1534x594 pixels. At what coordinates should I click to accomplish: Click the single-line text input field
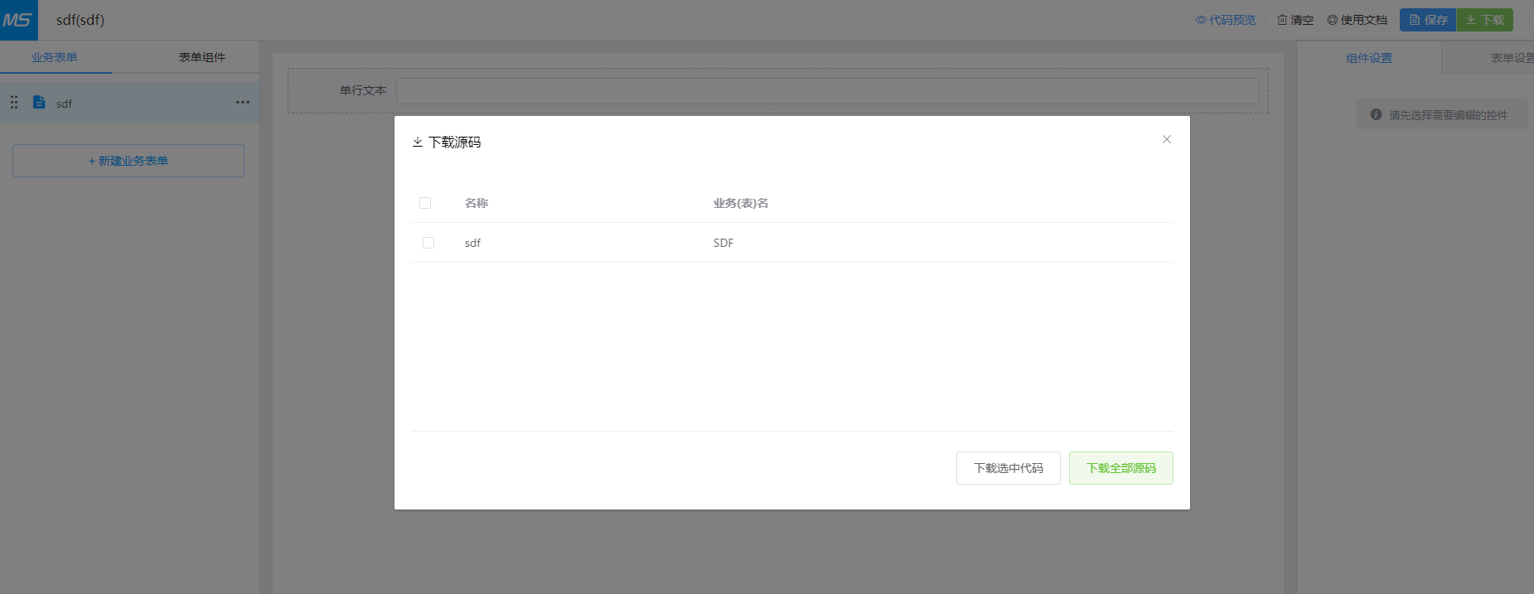[x=827, y=91]
